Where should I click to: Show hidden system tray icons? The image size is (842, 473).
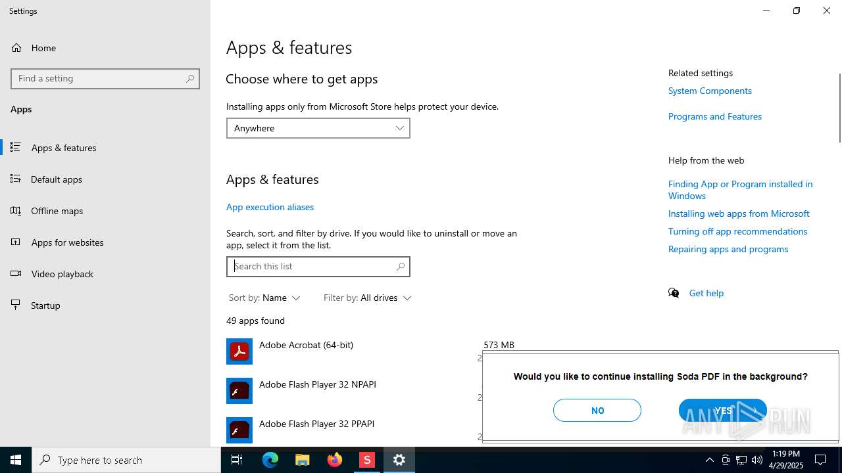click(710, 460)
